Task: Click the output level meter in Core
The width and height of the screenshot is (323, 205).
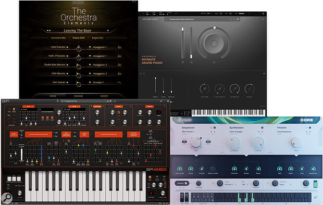Action: [315, 184]
